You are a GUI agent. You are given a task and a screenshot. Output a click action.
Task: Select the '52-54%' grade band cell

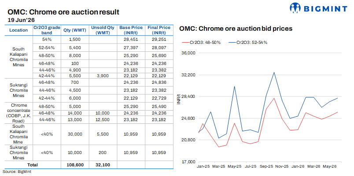[47, 47]
